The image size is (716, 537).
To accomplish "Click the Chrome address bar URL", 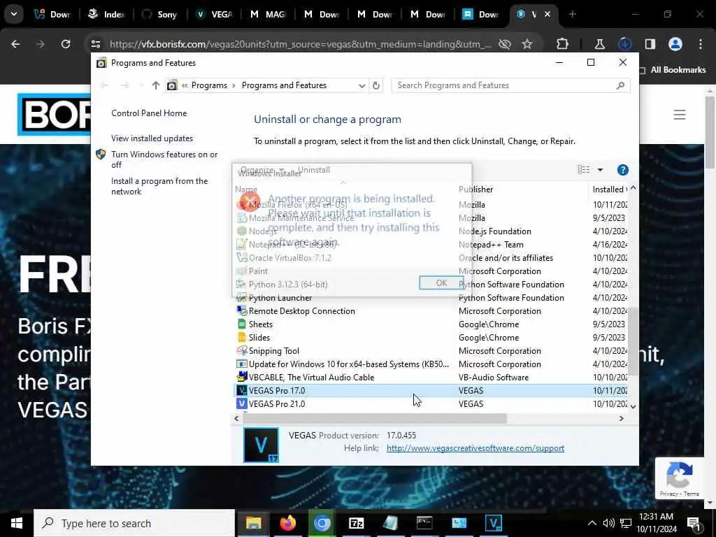I will 301,44.
